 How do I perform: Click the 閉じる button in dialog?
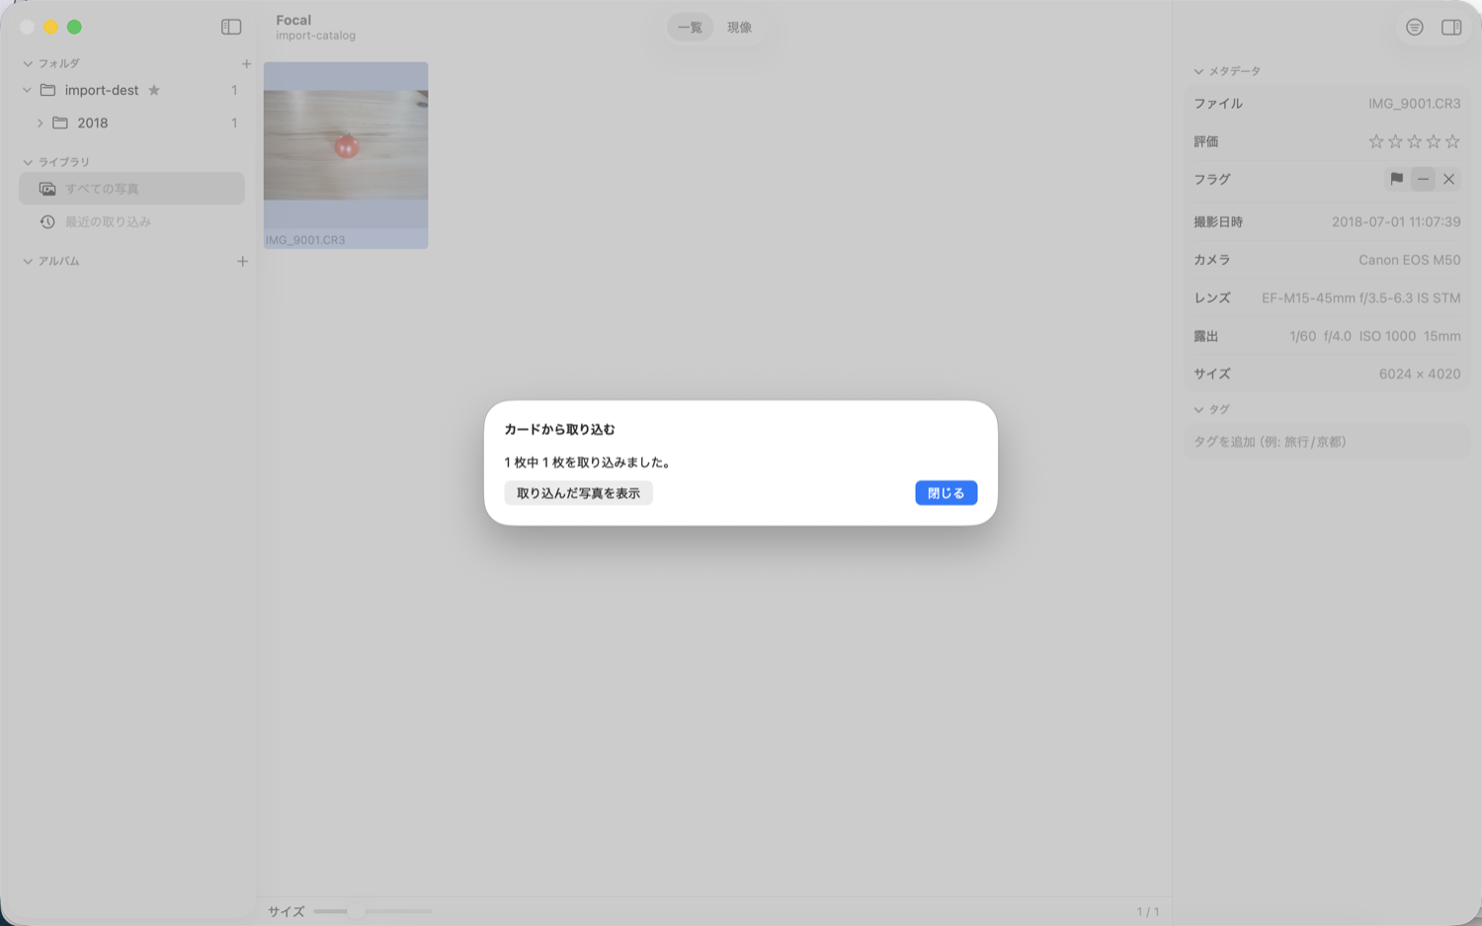click(x=946, y=493)
